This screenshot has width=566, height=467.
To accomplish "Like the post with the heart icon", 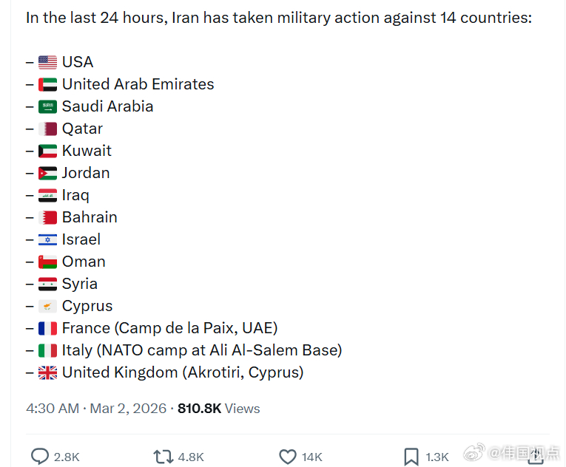I will pos(288,457).
